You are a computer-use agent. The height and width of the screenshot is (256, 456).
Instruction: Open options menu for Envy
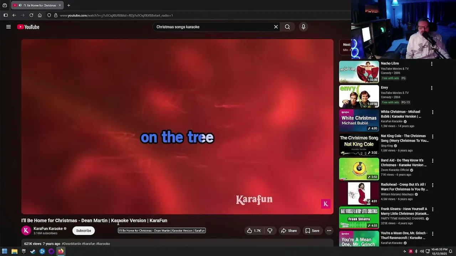(x=432, y=88)
